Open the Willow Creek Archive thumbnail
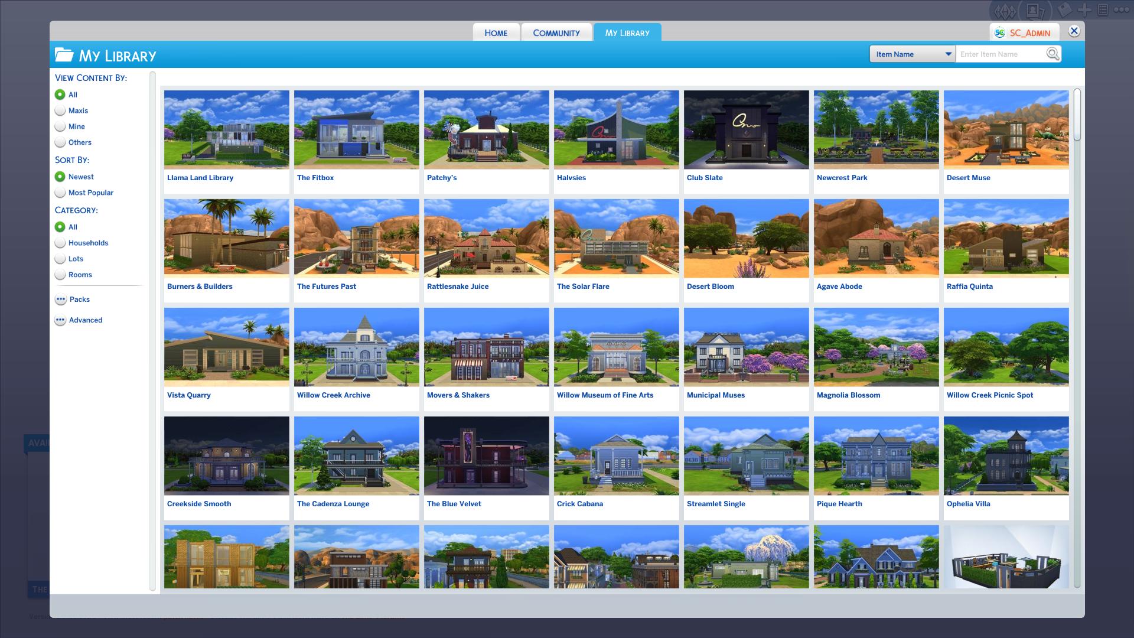This screenshot has height=638, width=1134. click(x=357, y=347)
